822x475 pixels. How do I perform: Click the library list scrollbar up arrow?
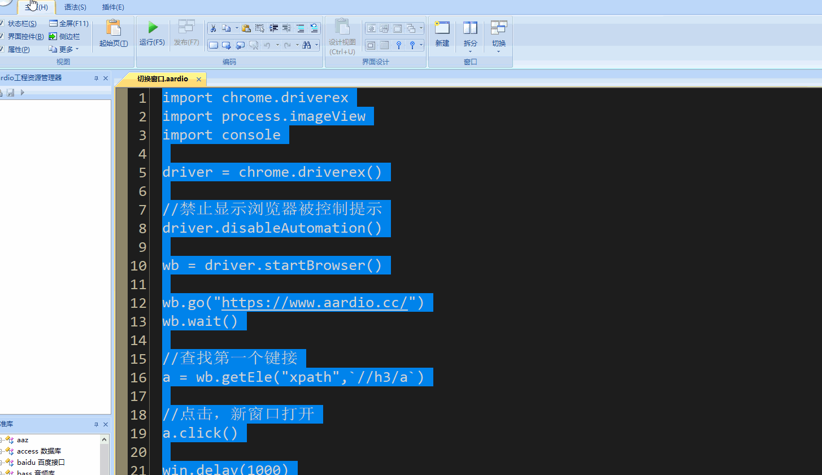coord(105,439)
